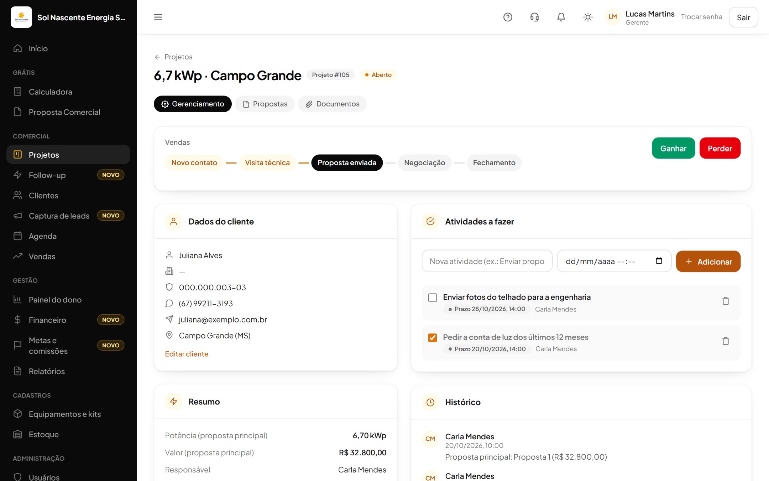Click the LM user avatar

pyautogui.click(x=613, y=17)
